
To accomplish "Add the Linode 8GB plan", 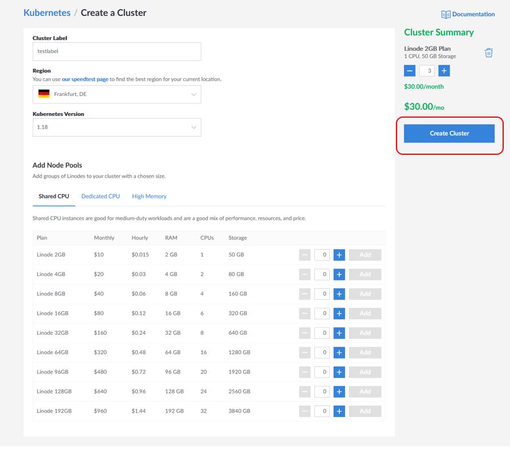I will pyautogui.click(x=365, y=294).
